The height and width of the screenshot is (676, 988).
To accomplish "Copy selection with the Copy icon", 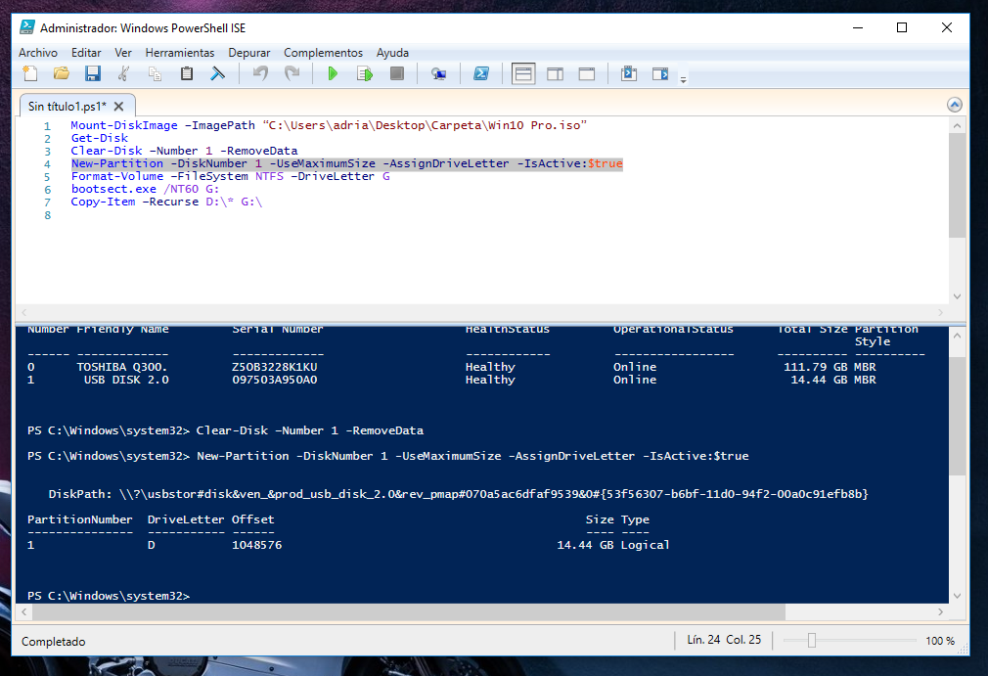I will click(155, 73).
